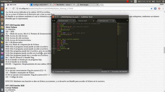Switch to the INT 21H browser tab
The image size is (165, 92).
17,5
